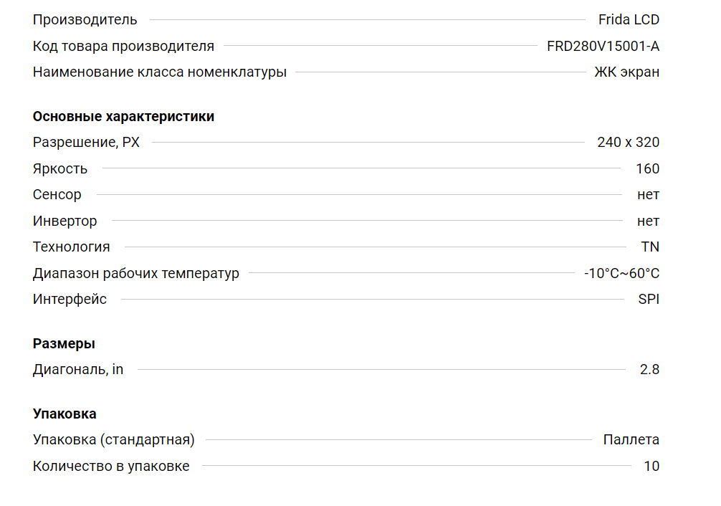Image resolution: width=721 pixels, height=506 pixels.
Task: Click the Паллета packaging value
Action: pos(631,440)
